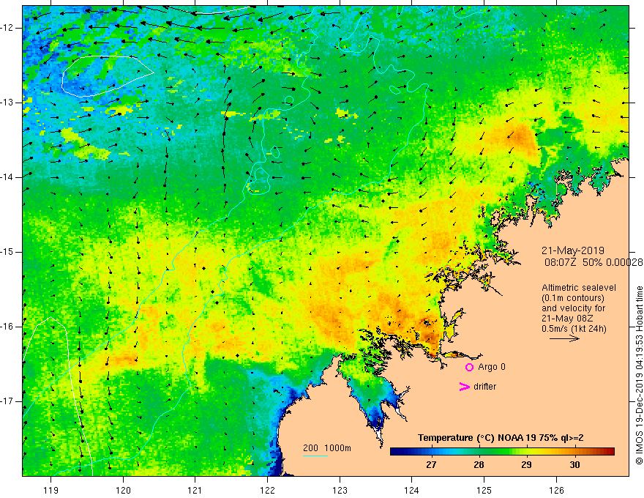
Task: Click the 27 value on temperature scale
Action: (x=431, y=465)
